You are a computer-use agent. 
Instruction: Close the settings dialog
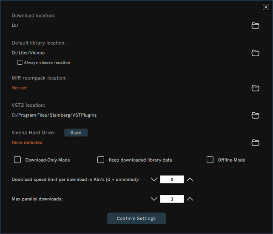click(x=266, y=7)
